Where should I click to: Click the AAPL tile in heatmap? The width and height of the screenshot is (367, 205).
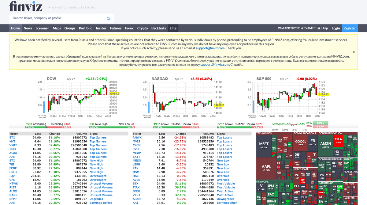click(266, 168)
